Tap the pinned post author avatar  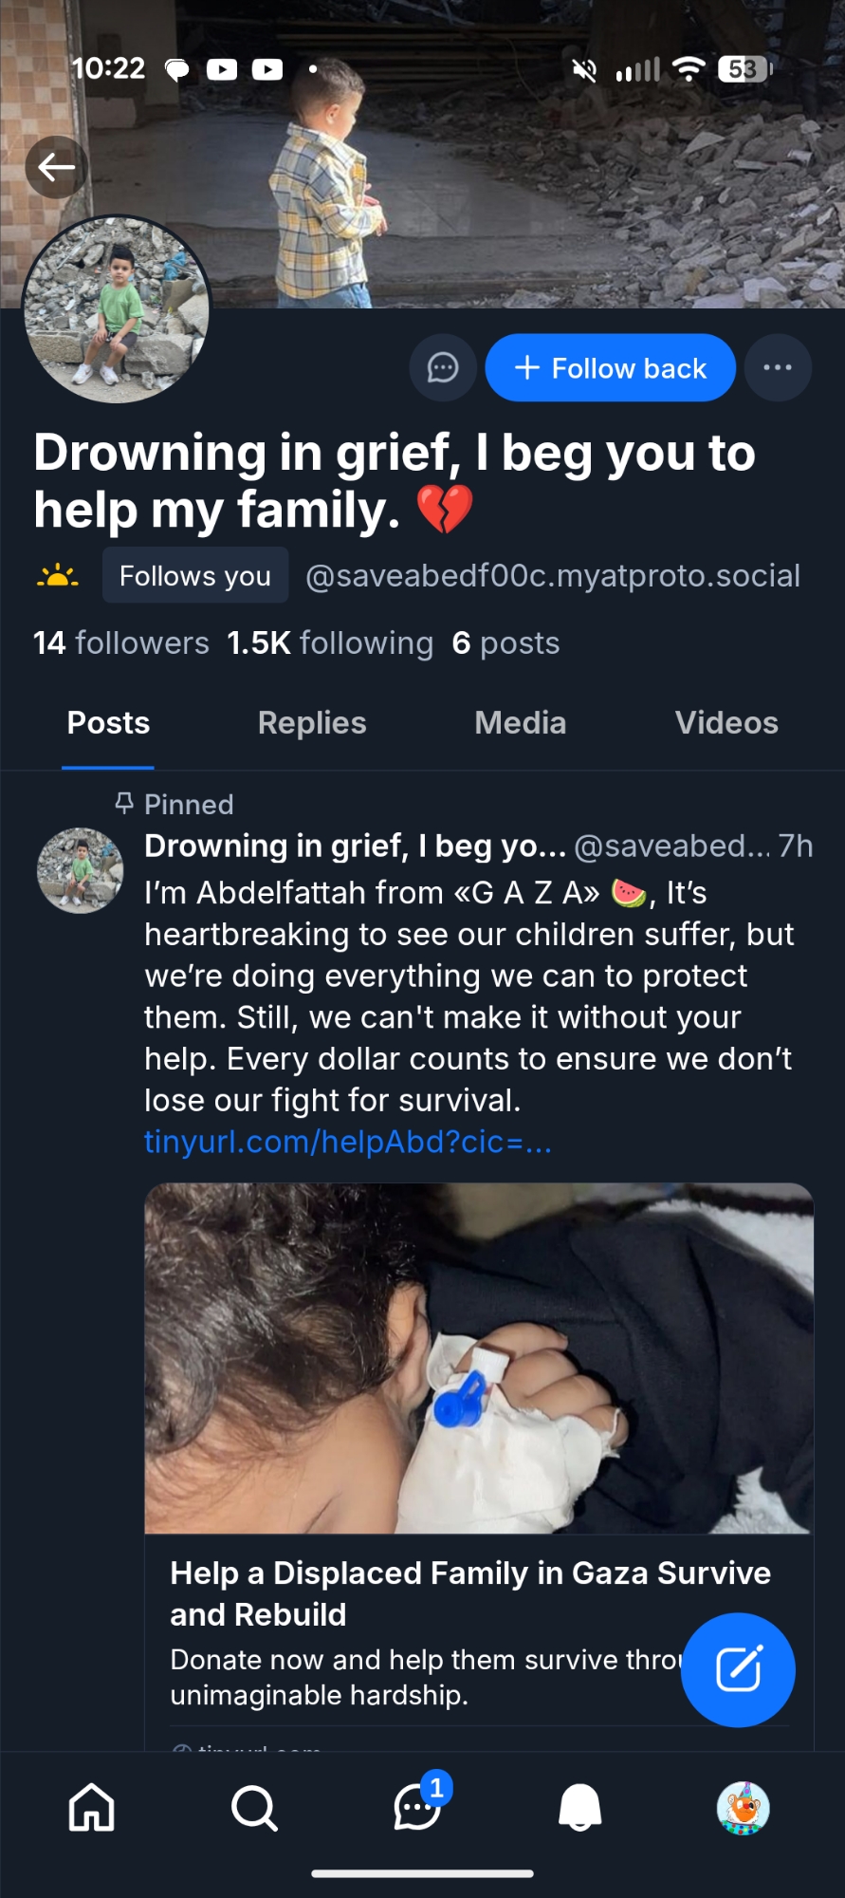point(80,870)
